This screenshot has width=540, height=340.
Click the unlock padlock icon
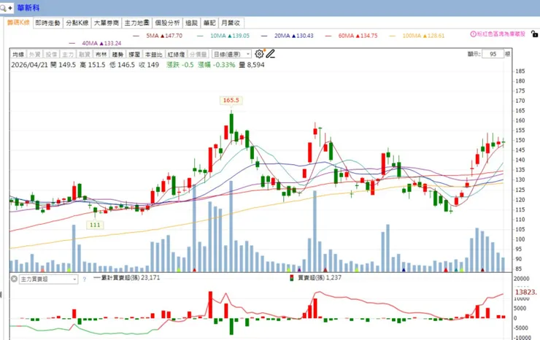534,34
